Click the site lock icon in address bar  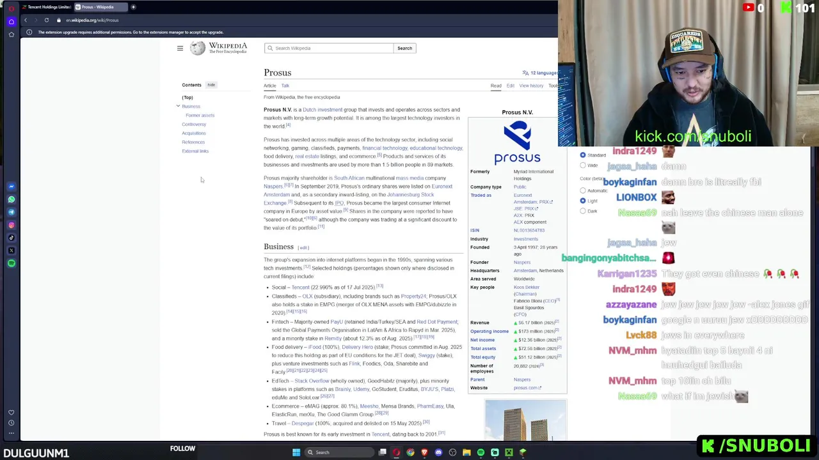(59, 20)
